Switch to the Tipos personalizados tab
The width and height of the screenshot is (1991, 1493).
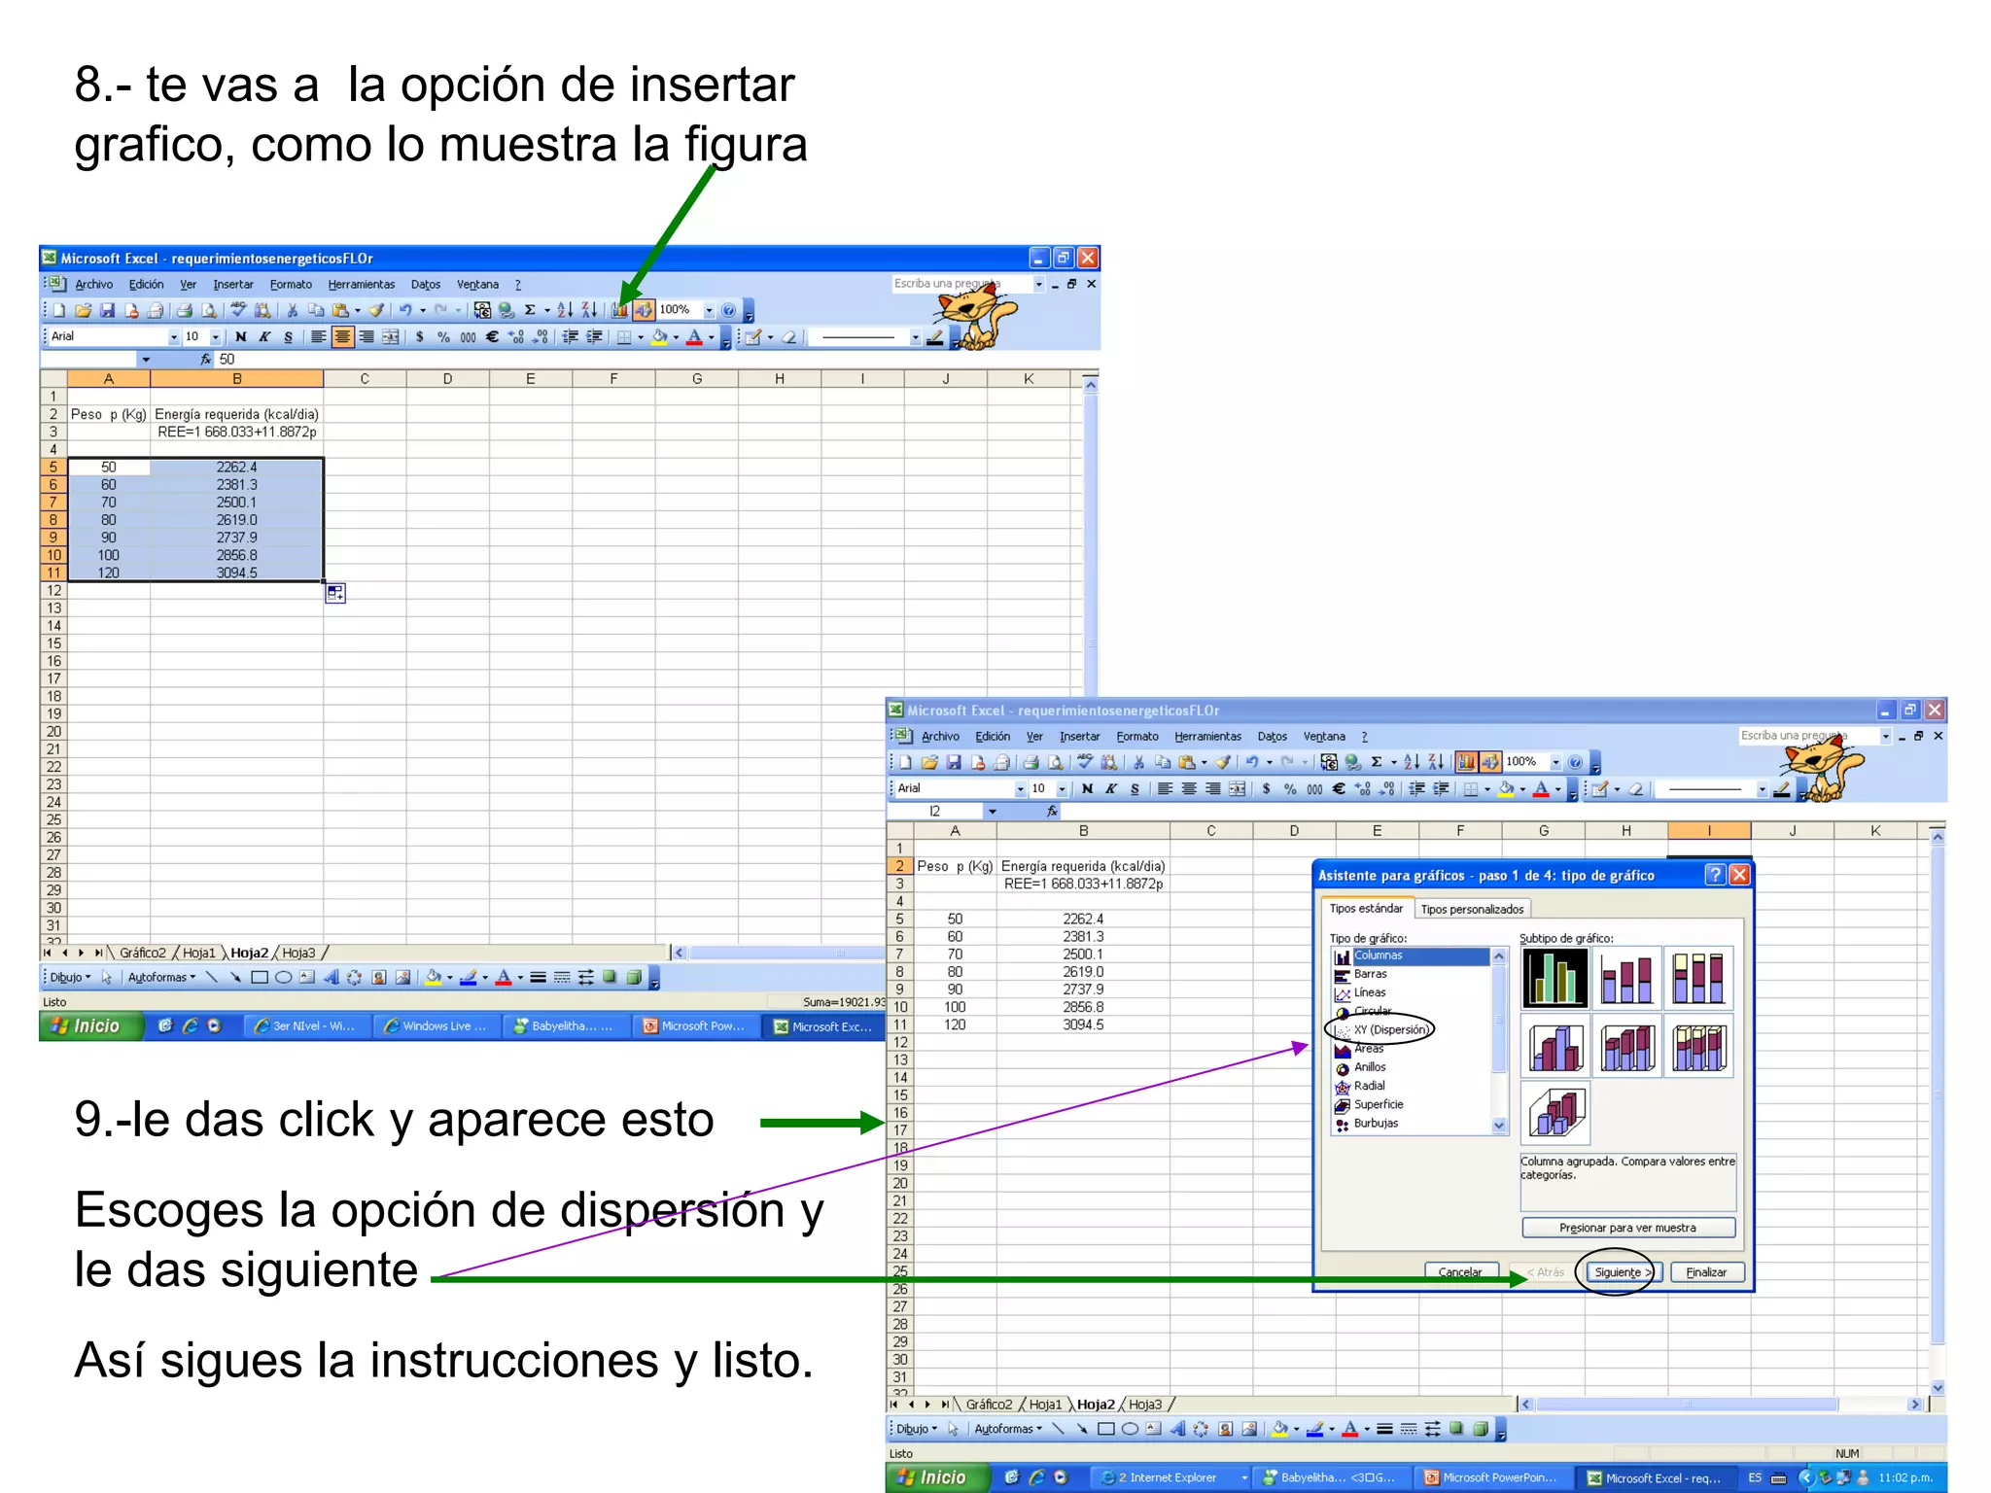pos(1471,909)
